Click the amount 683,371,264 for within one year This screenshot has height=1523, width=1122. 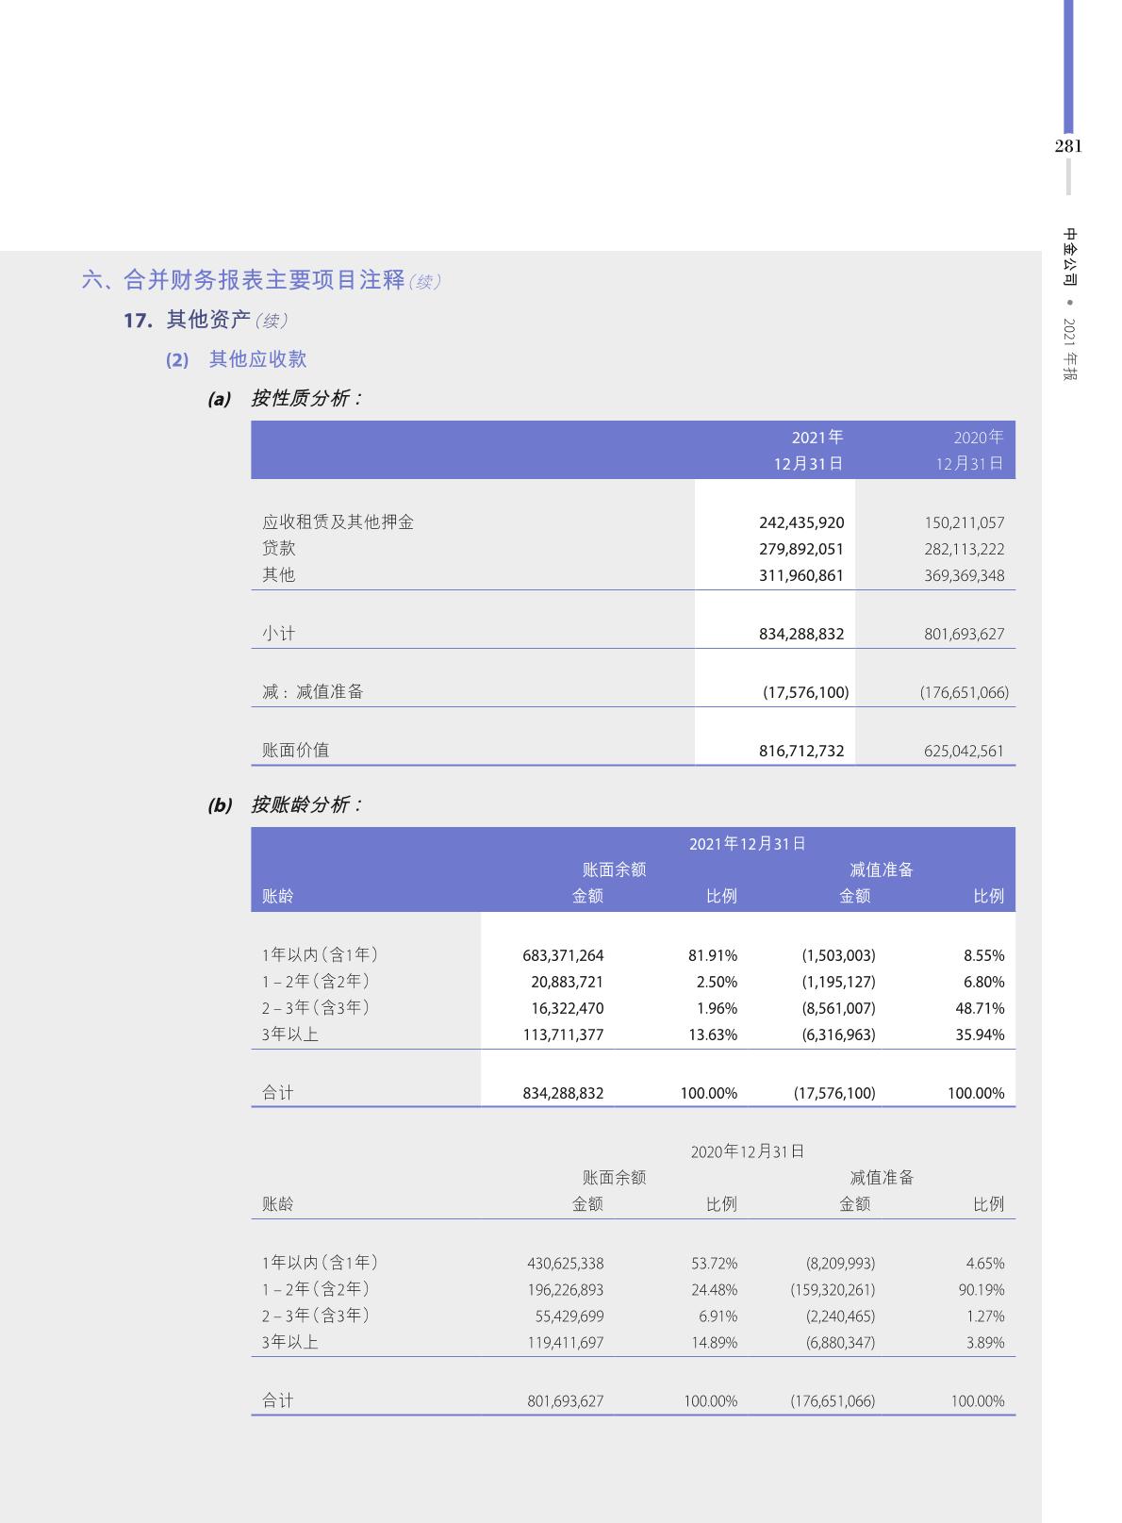[563, 955]
